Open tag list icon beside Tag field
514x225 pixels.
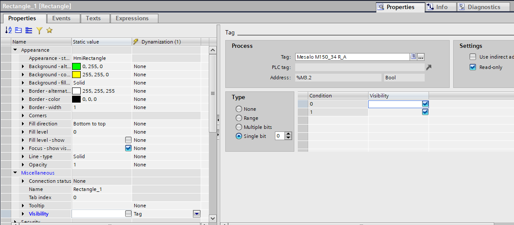(x=413, y=57)
